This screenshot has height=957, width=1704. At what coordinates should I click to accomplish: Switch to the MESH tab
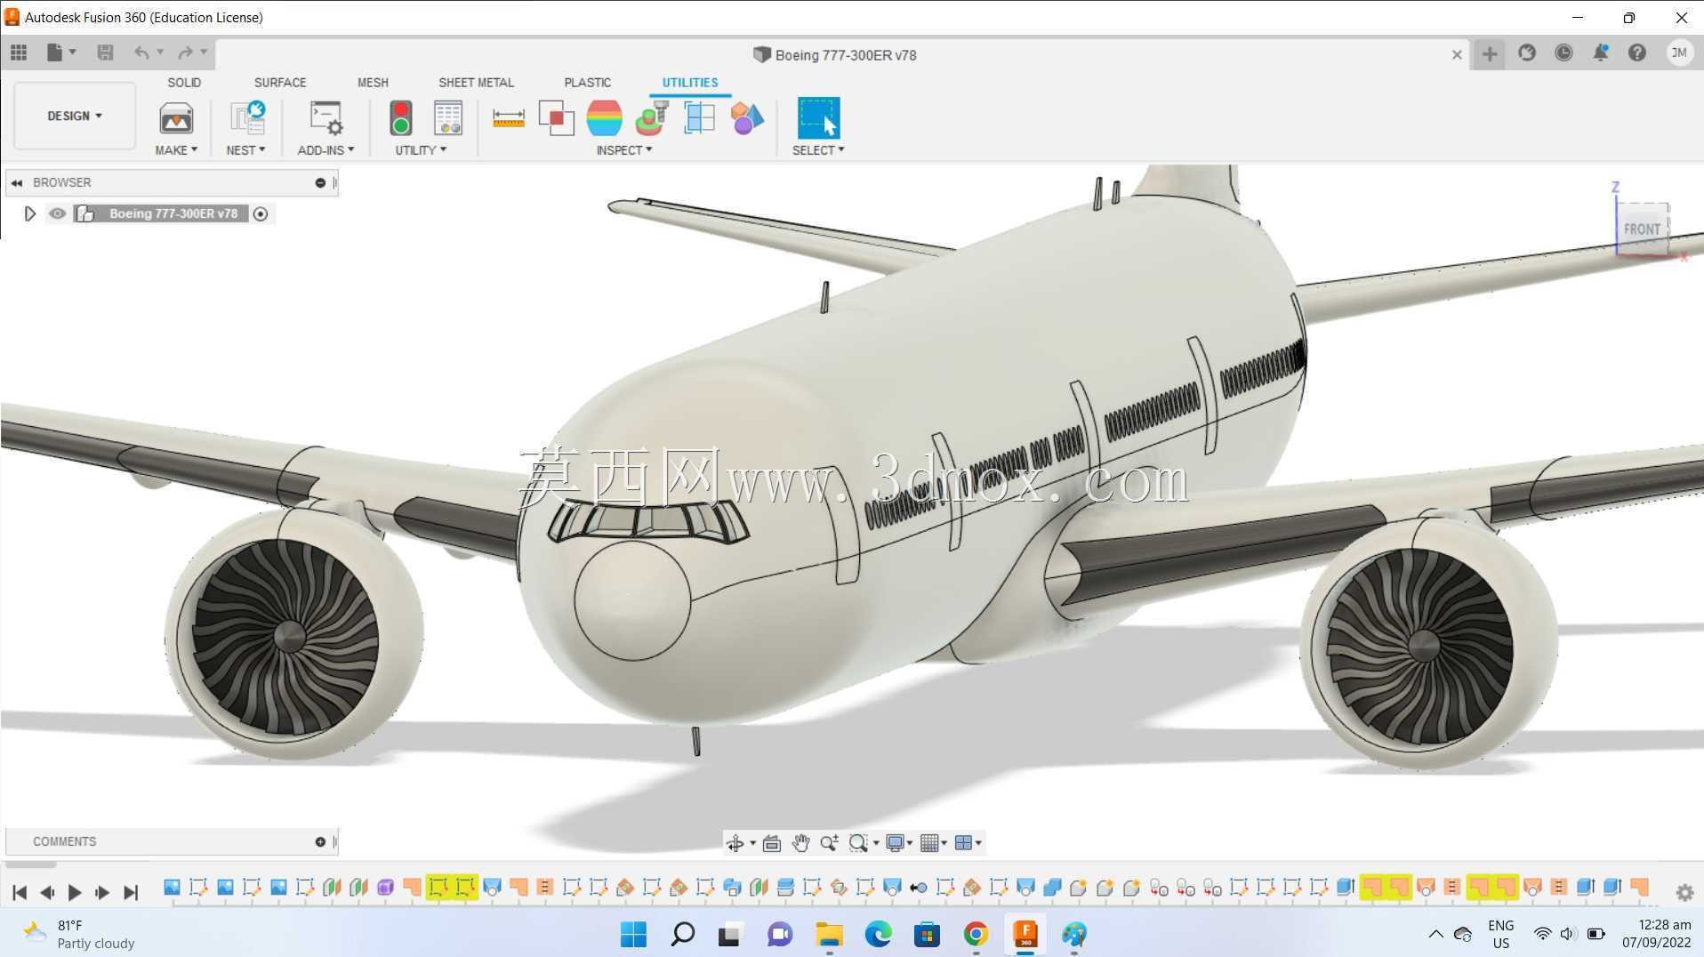pyautogui.click(x=373, y=82)
